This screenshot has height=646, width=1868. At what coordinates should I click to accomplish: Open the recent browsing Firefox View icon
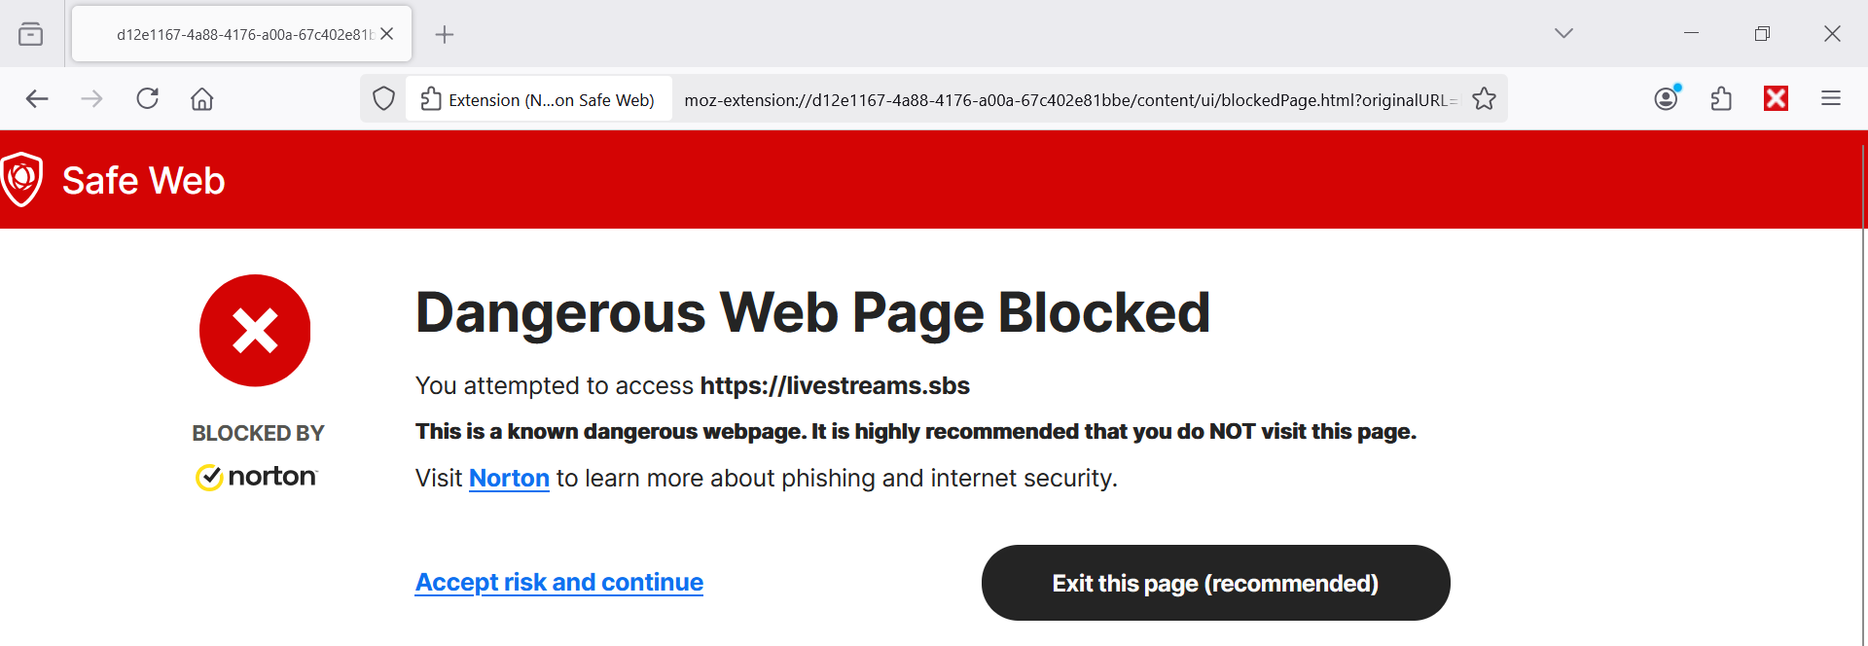click(x=31, y=34)
